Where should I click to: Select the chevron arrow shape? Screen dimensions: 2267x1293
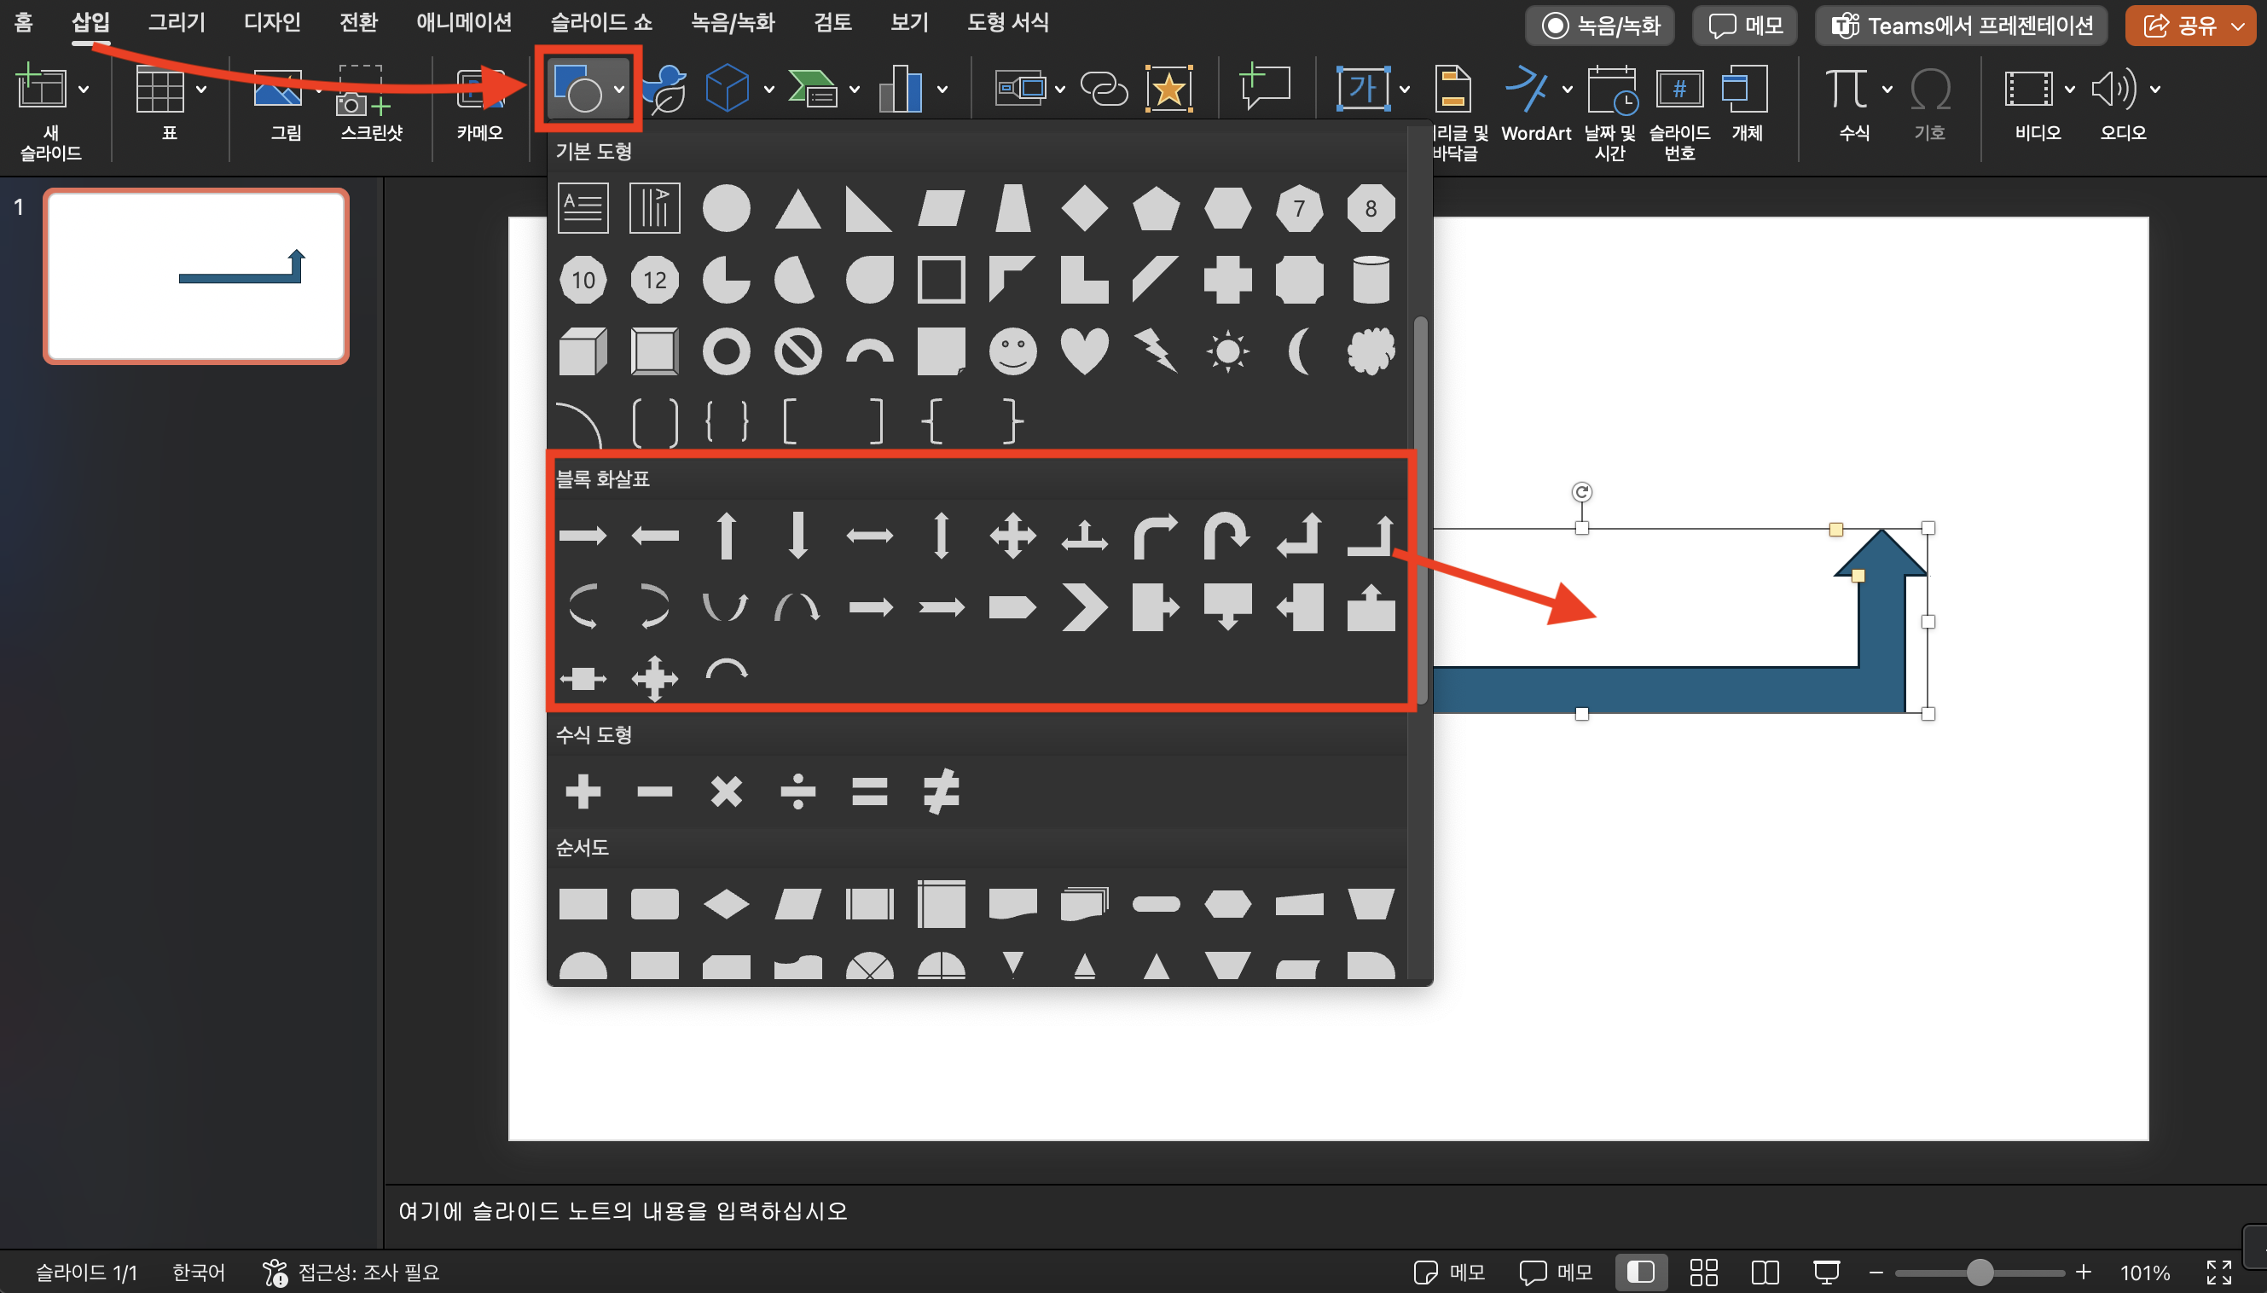(x=1084, y=607)
